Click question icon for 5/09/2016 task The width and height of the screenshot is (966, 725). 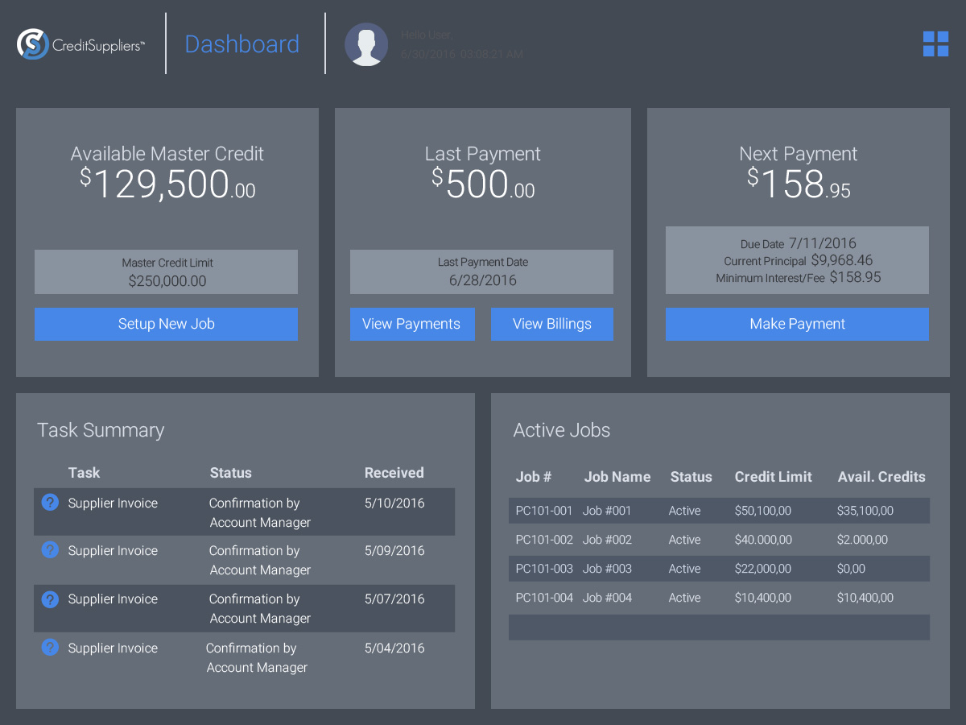pos(50,550)
